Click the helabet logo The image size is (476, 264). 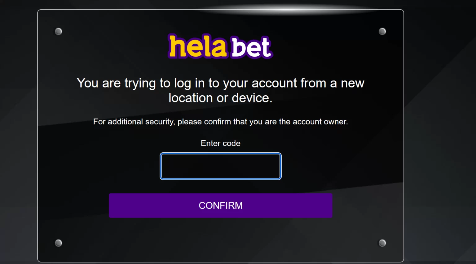[x=220, y=47]
